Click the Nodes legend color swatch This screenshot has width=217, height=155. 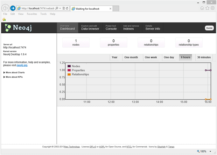click(x=69, y=66)
